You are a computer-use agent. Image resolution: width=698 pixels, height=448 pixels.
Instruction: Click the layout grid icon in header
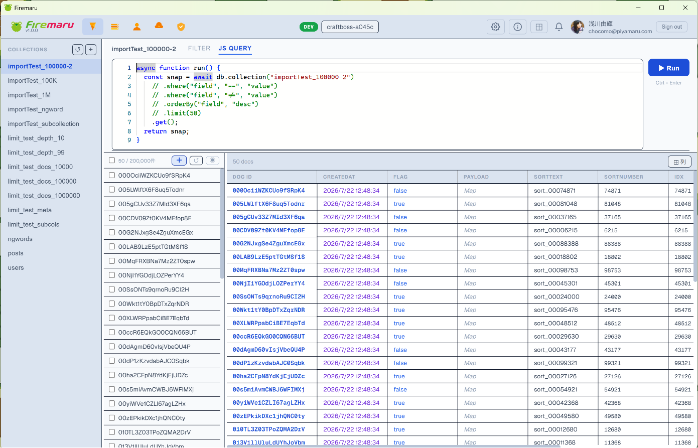click(539, 27)
